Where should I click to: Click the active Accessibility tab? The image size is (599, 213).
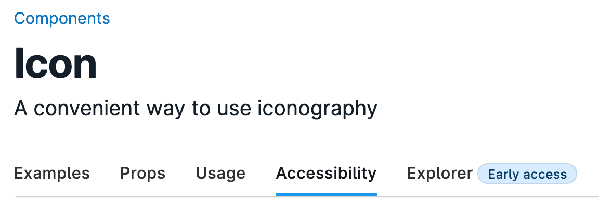[326, 173]
